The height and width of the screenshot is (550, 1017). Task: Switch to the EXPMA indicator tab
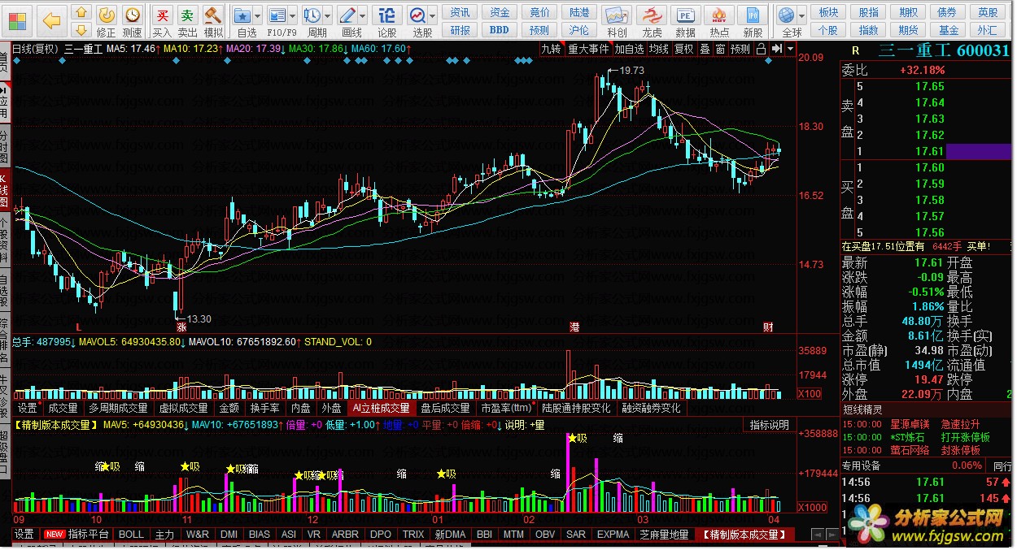pos(613,535)
